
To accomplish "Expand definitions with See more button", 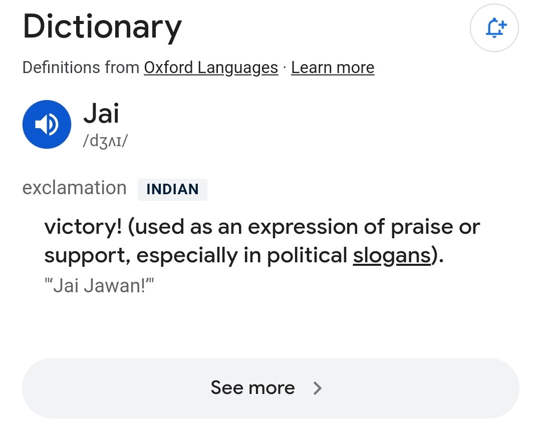I will coord(270,388).
